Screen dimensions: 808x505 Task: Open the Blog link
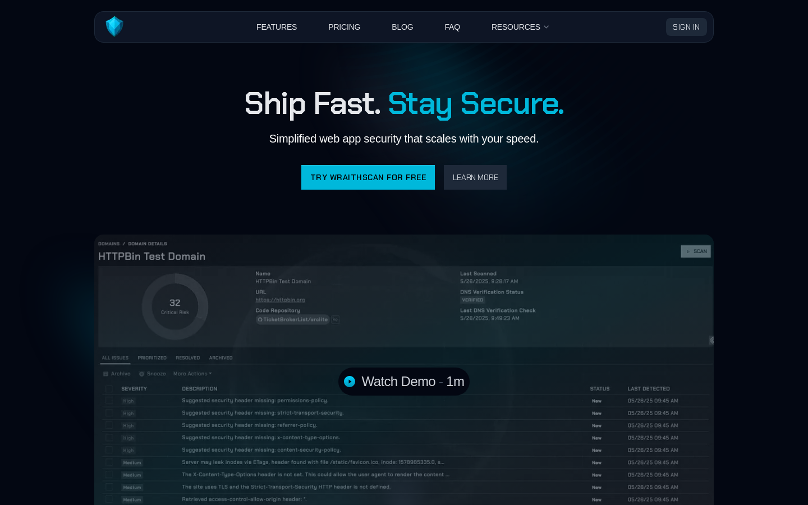click(x=402, y=27)
